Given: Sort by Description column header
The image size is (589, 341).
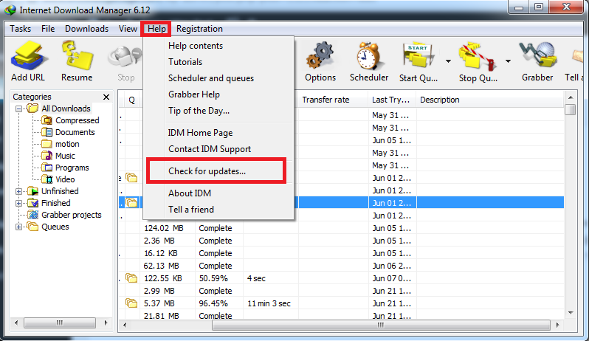Looking at the screenshot, I should click(490, 100).
